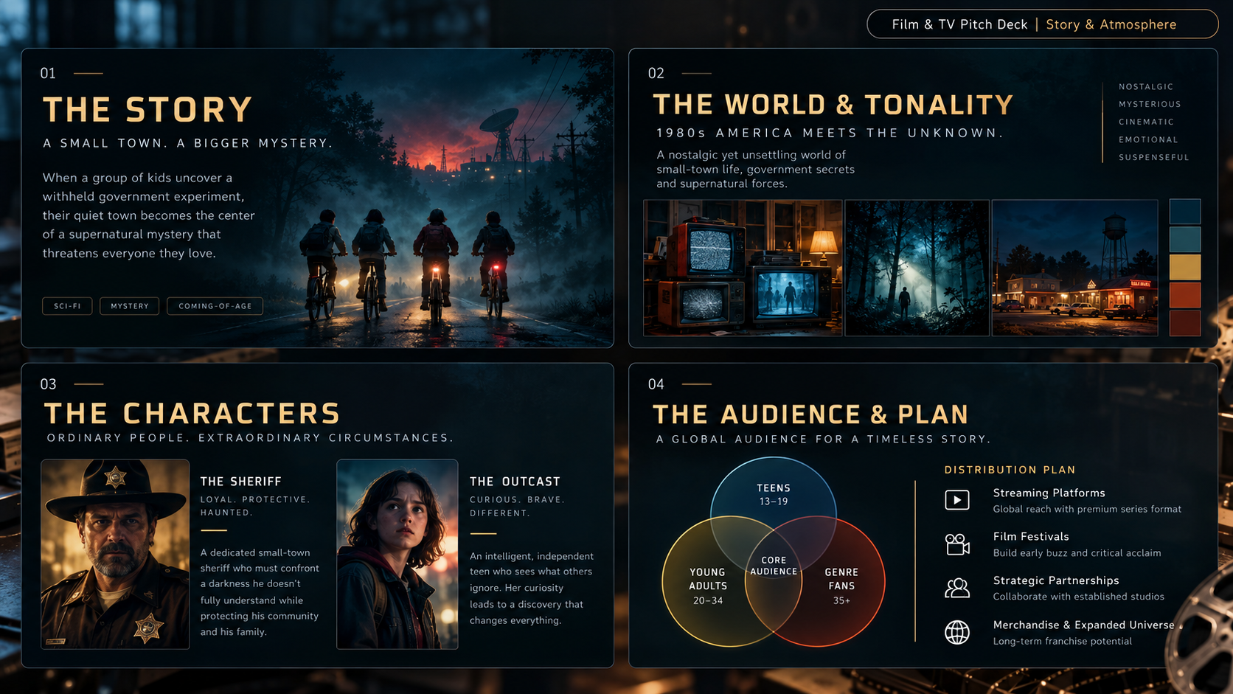Viewport: 1233px width, 694px height.
Task: Click the "THE STORY" heading
Action: (x=148, y=110)
